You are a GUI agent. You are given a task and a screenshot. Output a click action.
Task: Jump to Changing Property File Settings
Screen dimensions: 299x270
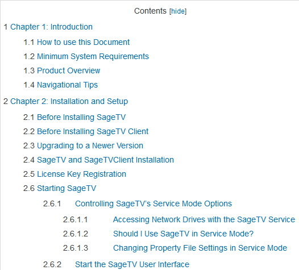pos(200,248)
